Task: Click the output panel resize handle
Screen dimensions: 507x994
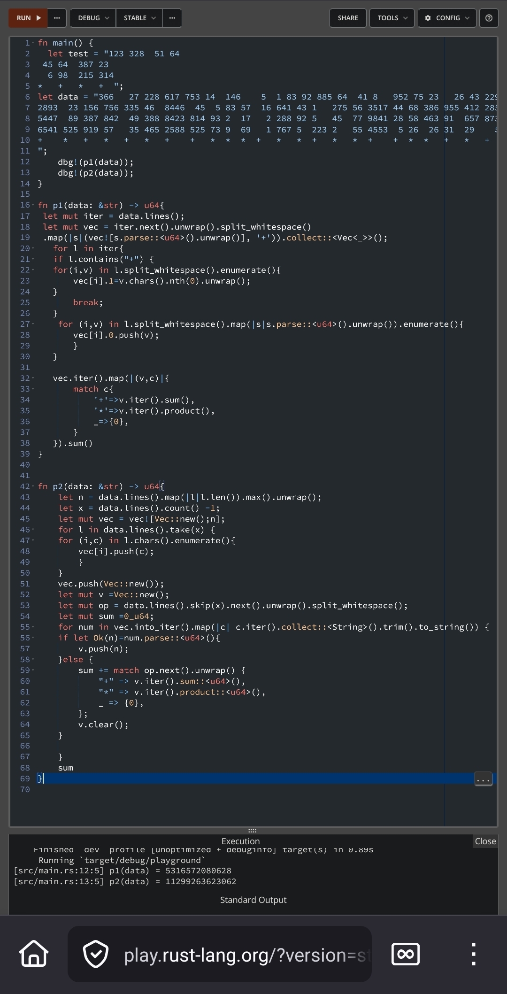Action: click(252, 831)
